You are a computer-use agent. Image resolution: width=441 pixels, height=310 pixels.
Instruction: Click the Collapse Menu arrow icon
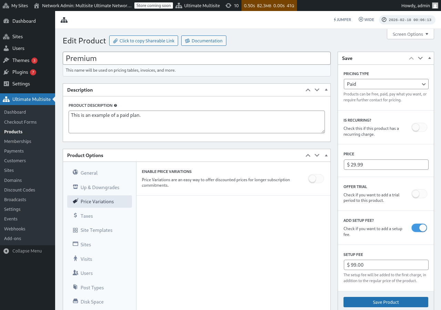point(6,251)
